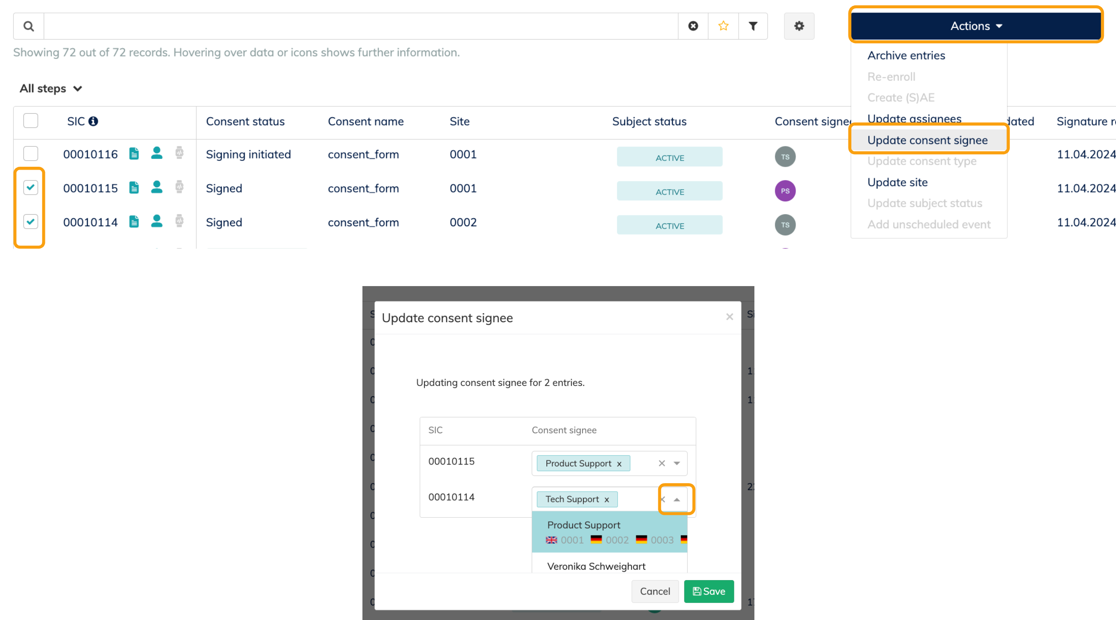Viewport: 1116px width, 620px height.
Task: Uncheck the box for entry 00010115
Action: [31, 188]
